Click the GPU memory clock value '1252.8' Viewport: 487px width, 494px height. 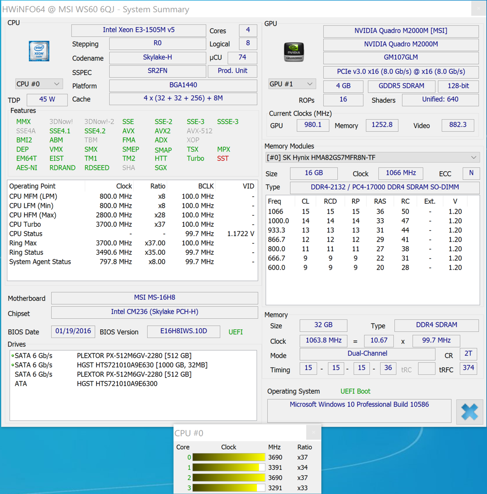(x=382, y=125)
